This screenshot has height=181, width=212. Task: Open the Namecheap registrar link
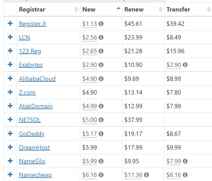point(35,175)
